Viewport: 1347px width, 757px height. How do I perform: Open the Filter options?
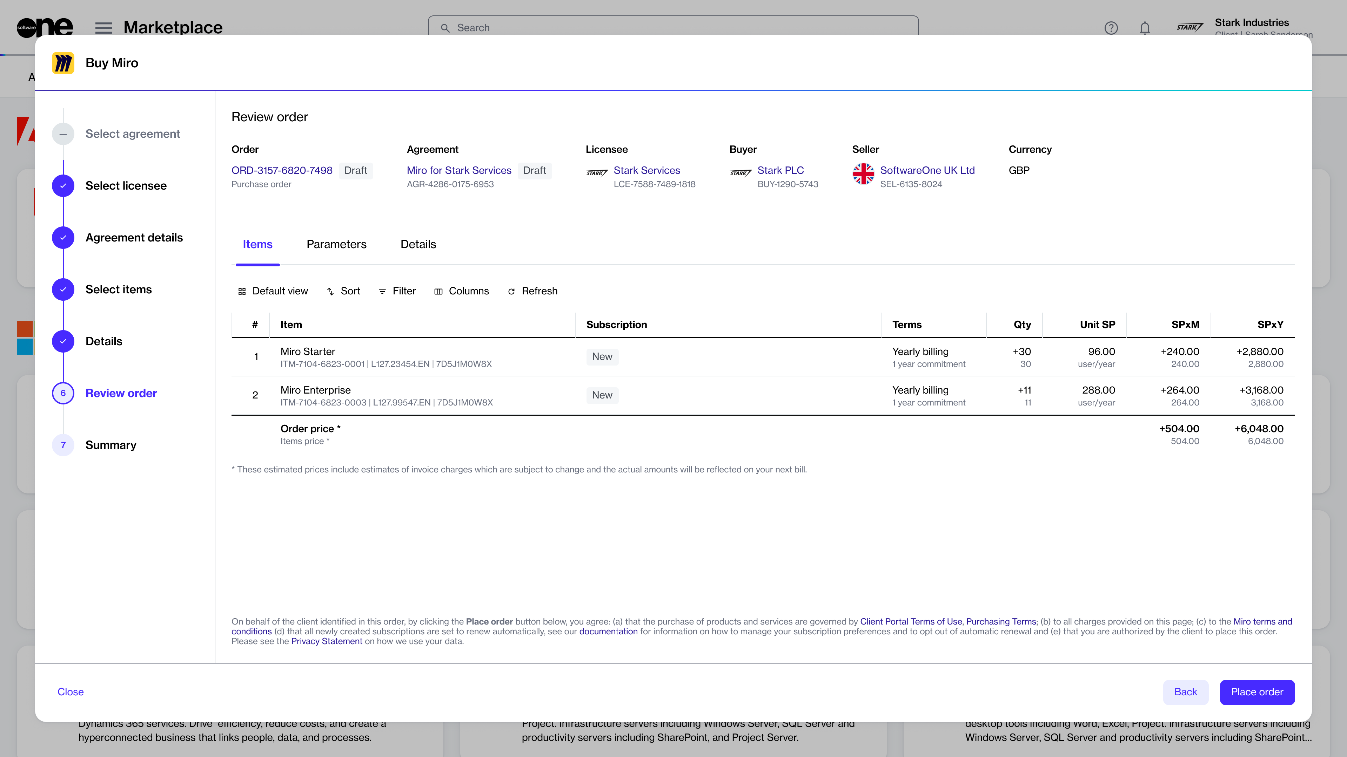click(397, 291)
